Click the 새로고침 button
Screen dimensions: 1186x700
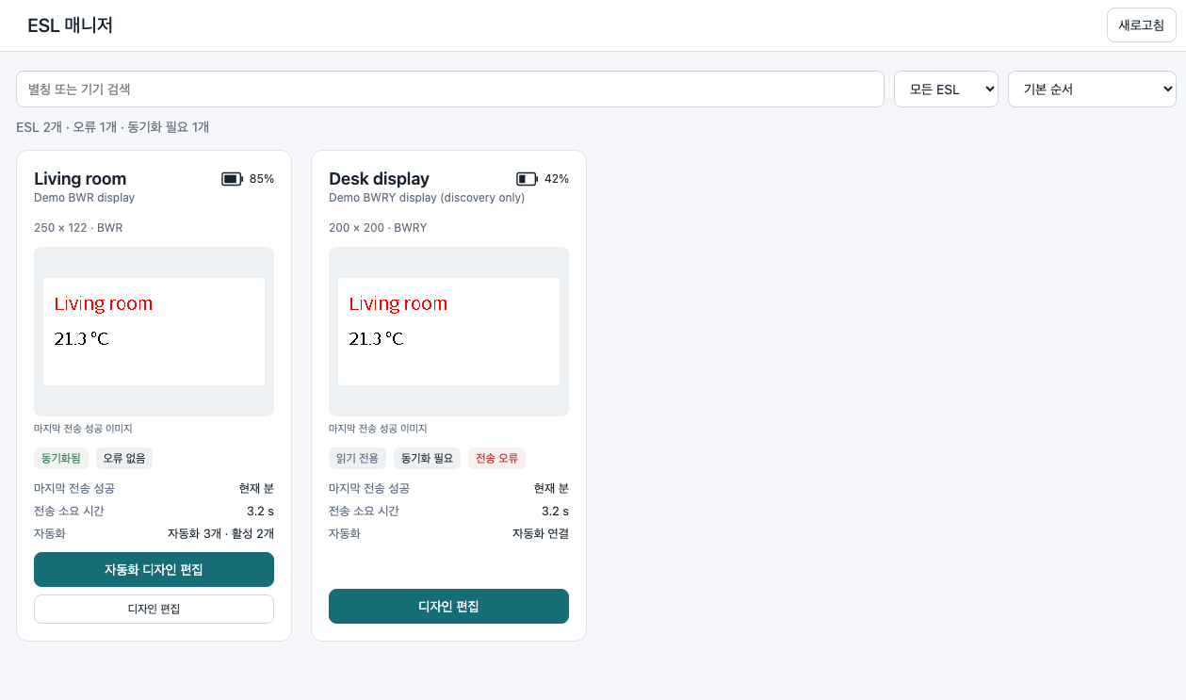point(1142,25)
